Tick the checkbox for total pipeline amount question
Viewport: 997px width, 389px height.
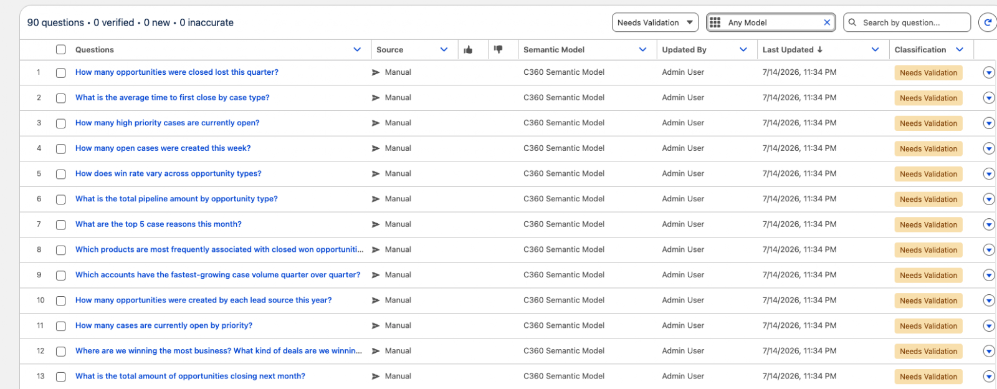point(60,199)
